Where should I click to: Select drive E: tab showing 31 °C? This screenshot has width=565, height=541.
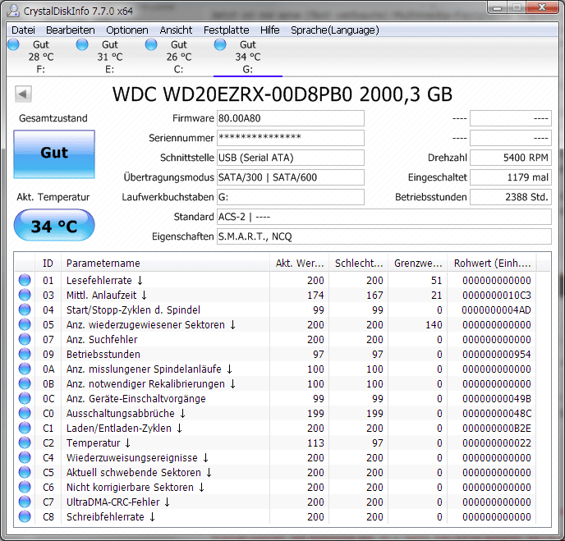(109, 57)
